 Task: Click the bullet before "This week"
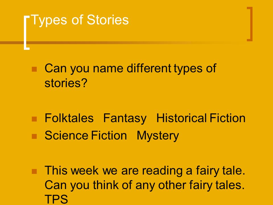(34, 171)
